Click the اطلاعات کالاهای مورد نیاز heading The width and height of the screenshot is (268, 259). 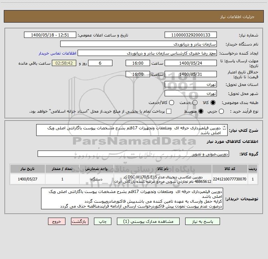coord(232,142)
